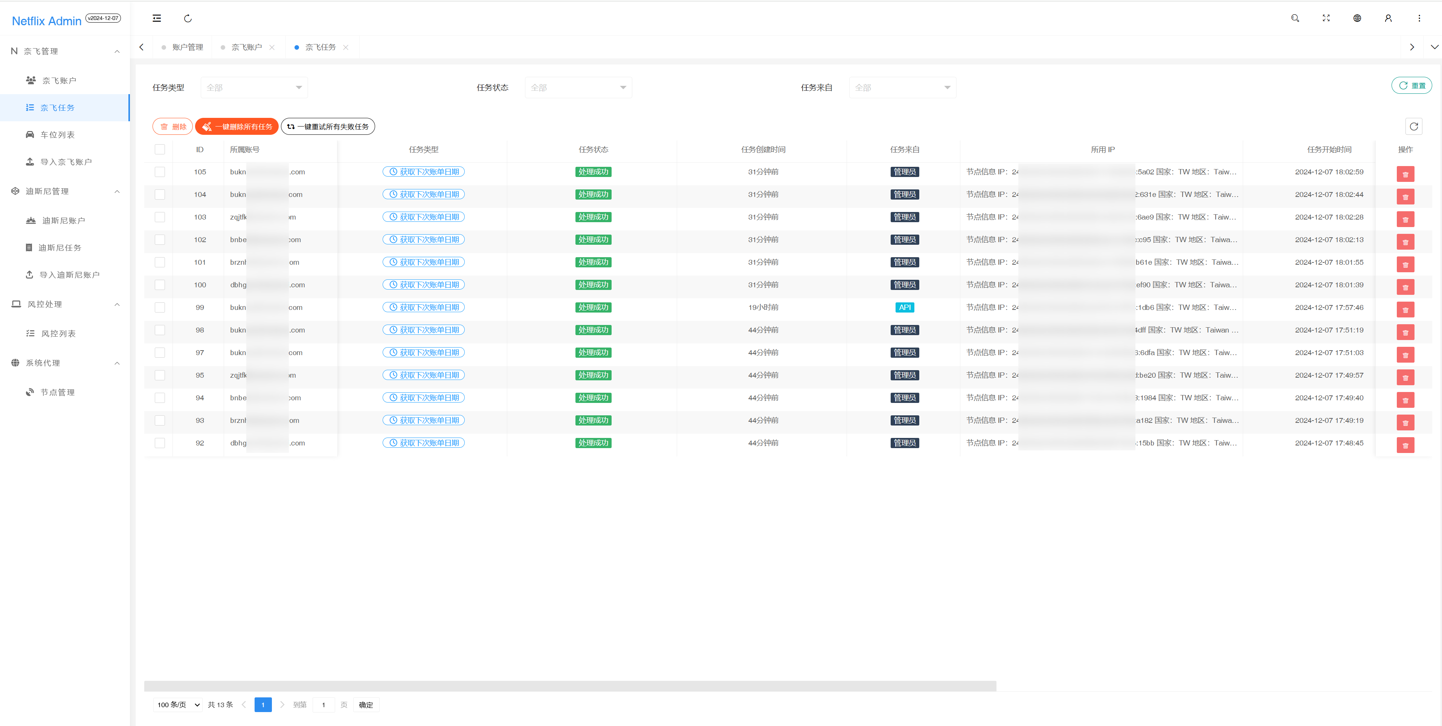Open 节点管理 in the sidebar

65,392
